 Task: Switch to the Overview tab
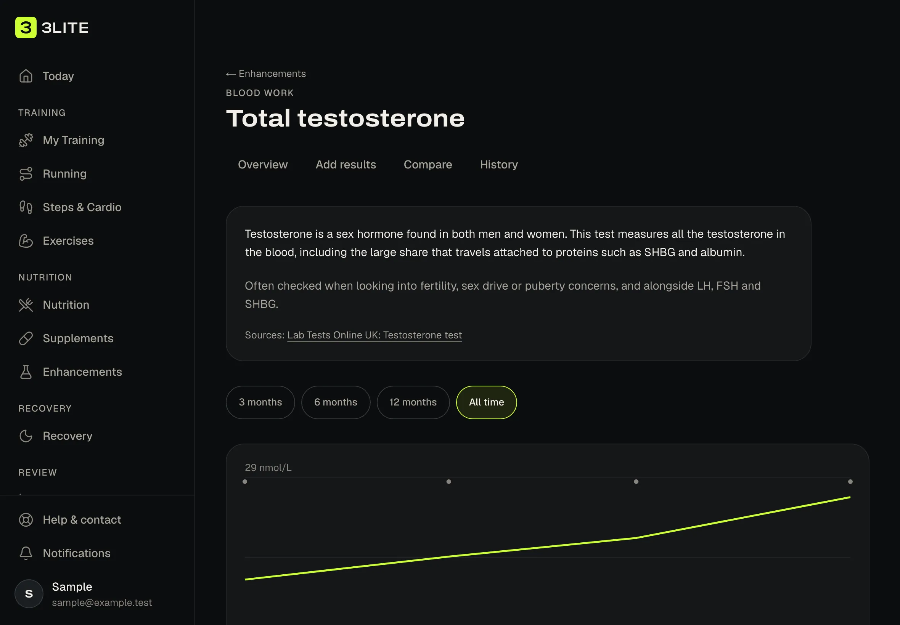pos(263,165)
